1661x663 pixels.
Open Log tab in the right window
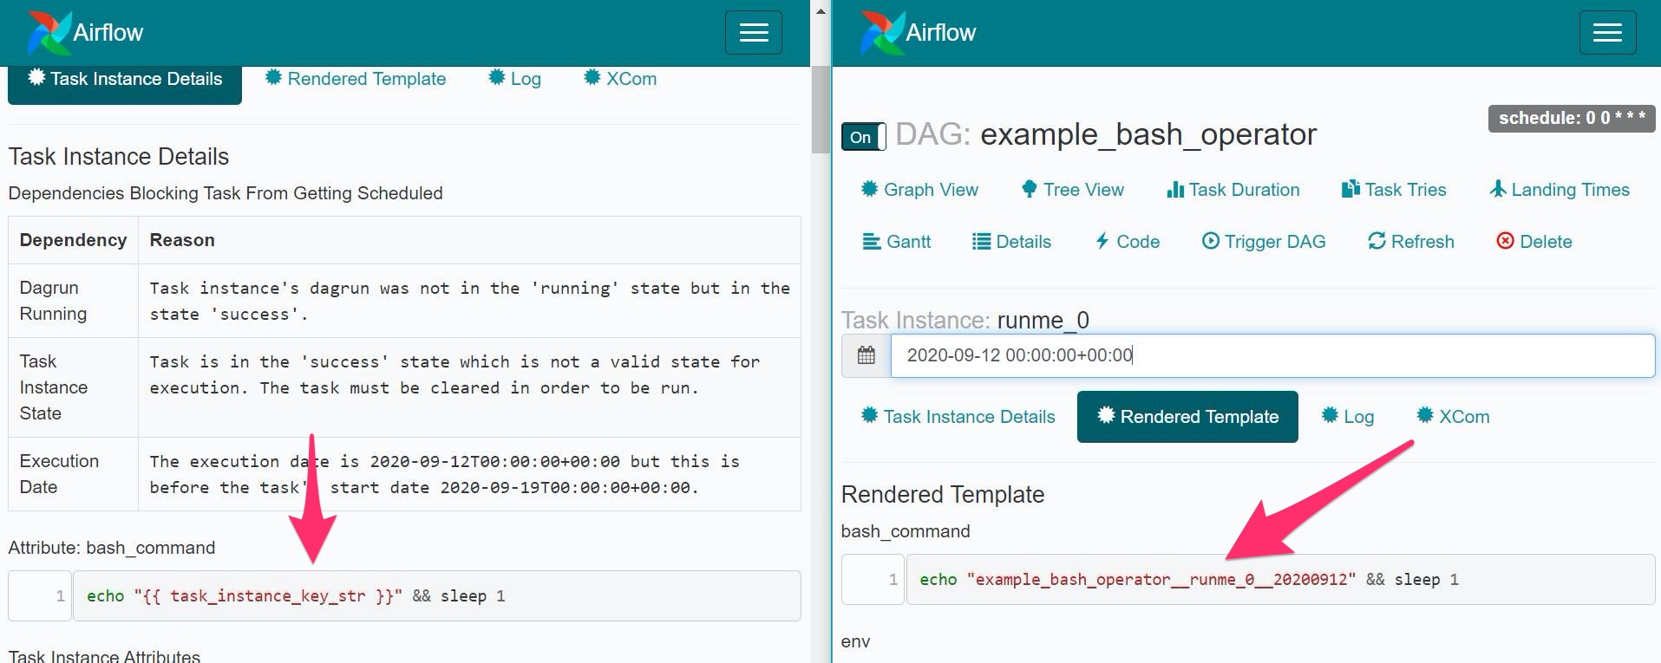1348,417
